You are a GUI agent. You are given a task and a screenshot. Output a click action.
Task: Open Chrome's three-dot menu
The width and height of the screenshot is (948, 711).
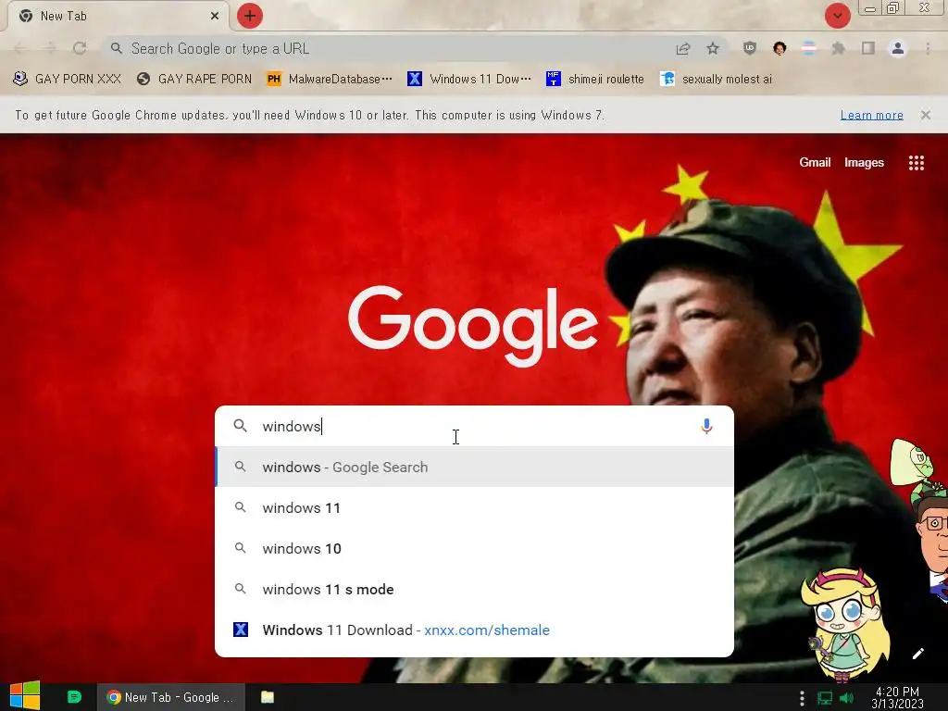pyautogui.click(x=928, y=48)
